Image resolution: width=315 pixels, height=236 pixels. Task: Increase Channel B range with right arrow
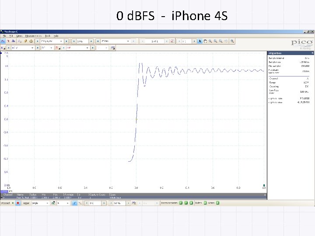tap(93, 48)
